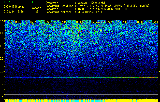Click the 1538 time marker

[x=124, y=22]
